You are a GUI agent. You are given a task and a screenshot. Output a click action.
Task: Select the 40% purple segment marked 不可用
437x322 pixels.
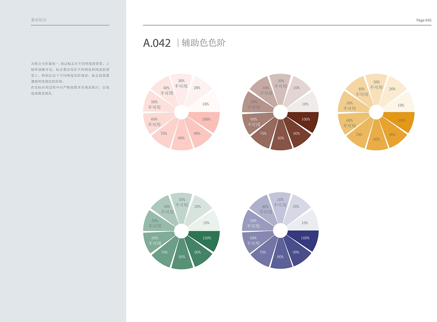265,209
